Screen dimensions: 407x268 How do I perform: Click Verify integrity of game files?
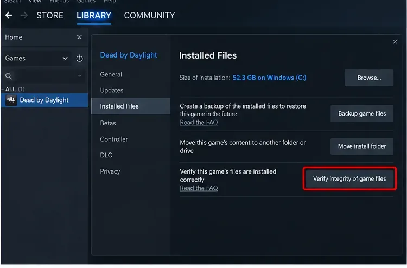349,178
